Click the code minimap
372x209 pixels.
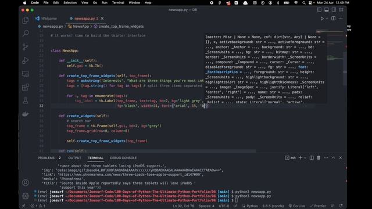click(330, 45)
